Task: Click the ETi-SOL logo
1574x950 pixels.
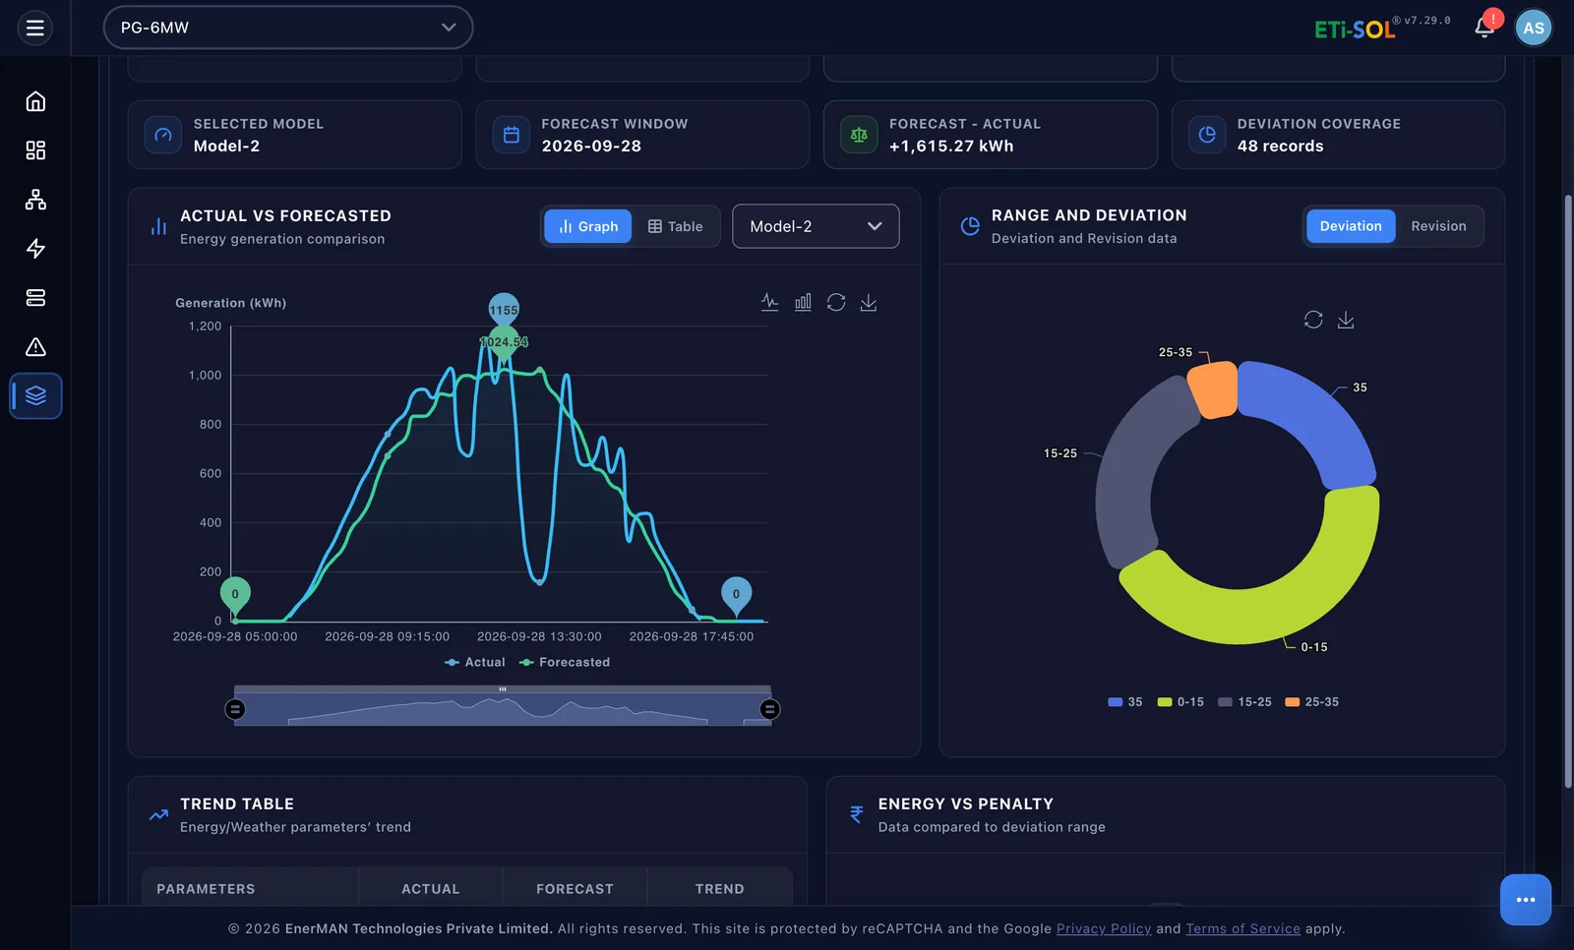Action: click(x=1355, y=29)
